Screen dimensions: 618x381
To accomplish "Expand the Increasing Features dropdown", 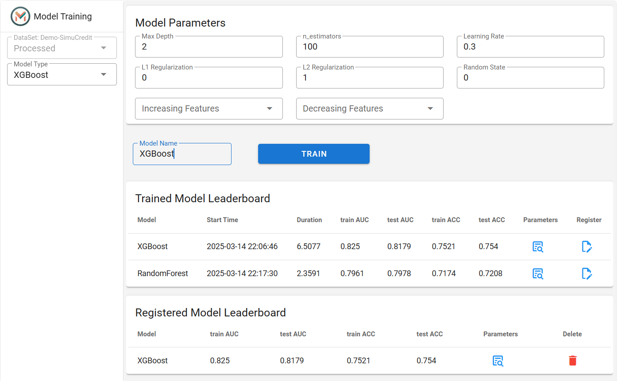I will coord(209,109).
